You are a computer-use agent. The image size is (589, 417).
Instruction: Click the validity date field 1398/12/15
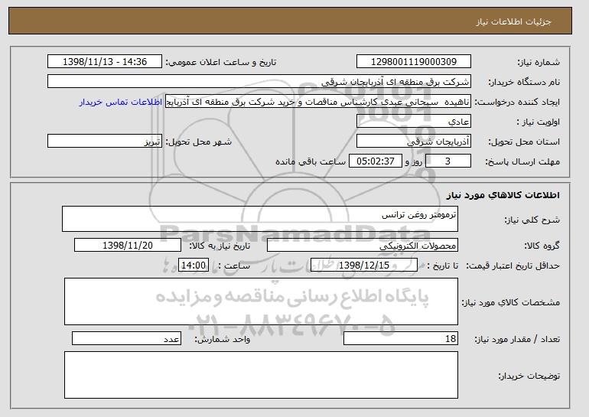click(364, 266)
